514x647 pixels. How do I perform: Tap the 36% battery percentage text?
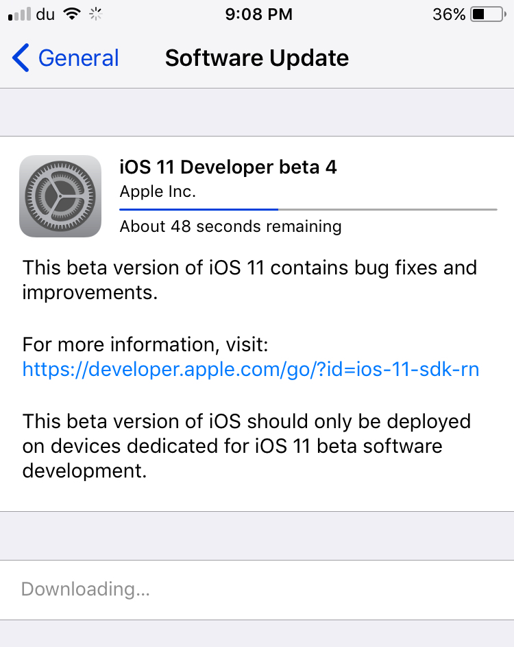point(449,14)
